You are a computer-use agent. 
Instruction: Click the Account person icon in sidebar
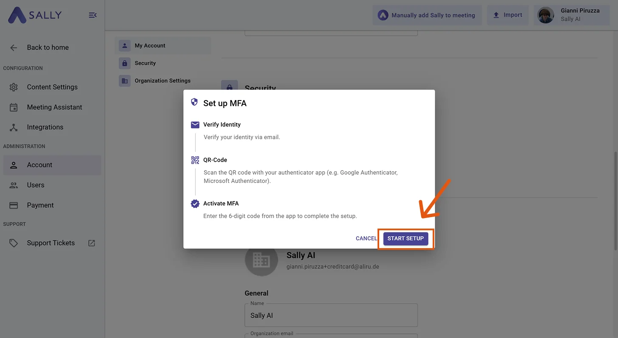14,165
